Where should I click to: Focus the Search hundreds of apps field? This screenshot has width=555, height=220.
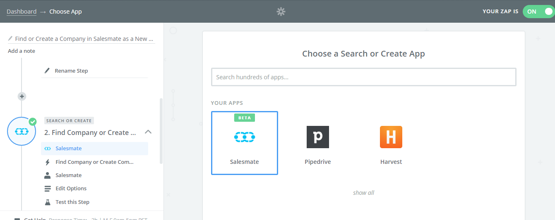click(x=364, y=77)
